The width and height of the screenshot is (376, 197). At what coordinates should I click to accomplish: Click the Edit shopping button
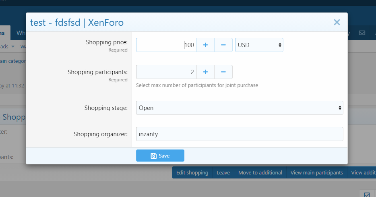[192, 172]
